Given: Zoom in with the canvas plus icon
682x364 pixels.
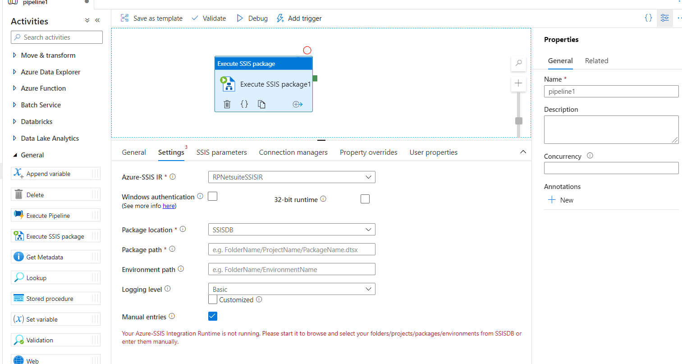Looking at the screenshot, I should pyautogui.click(x=518, y=83).
